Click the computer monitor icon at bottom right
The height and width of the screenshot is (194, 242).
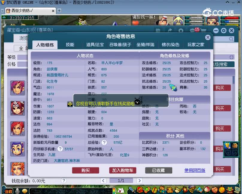[237, 190]
